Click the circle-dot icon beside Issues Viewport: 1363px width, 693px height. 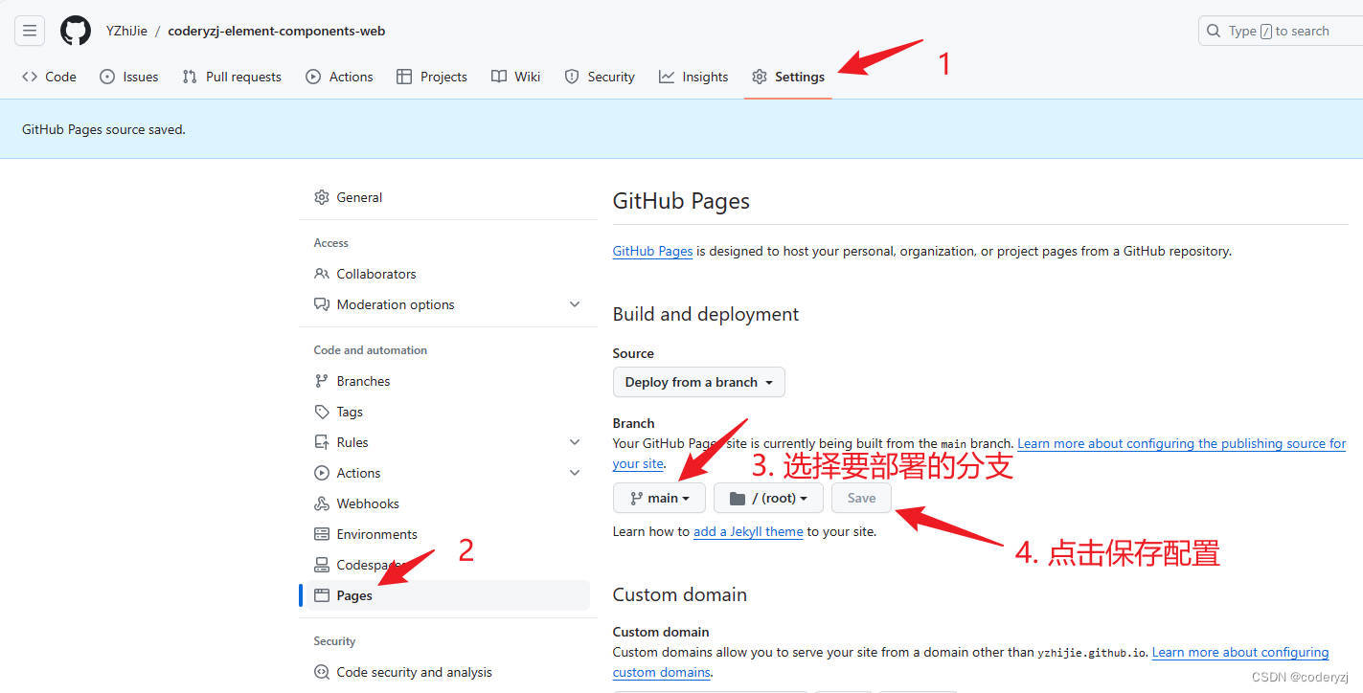point(107,77)
